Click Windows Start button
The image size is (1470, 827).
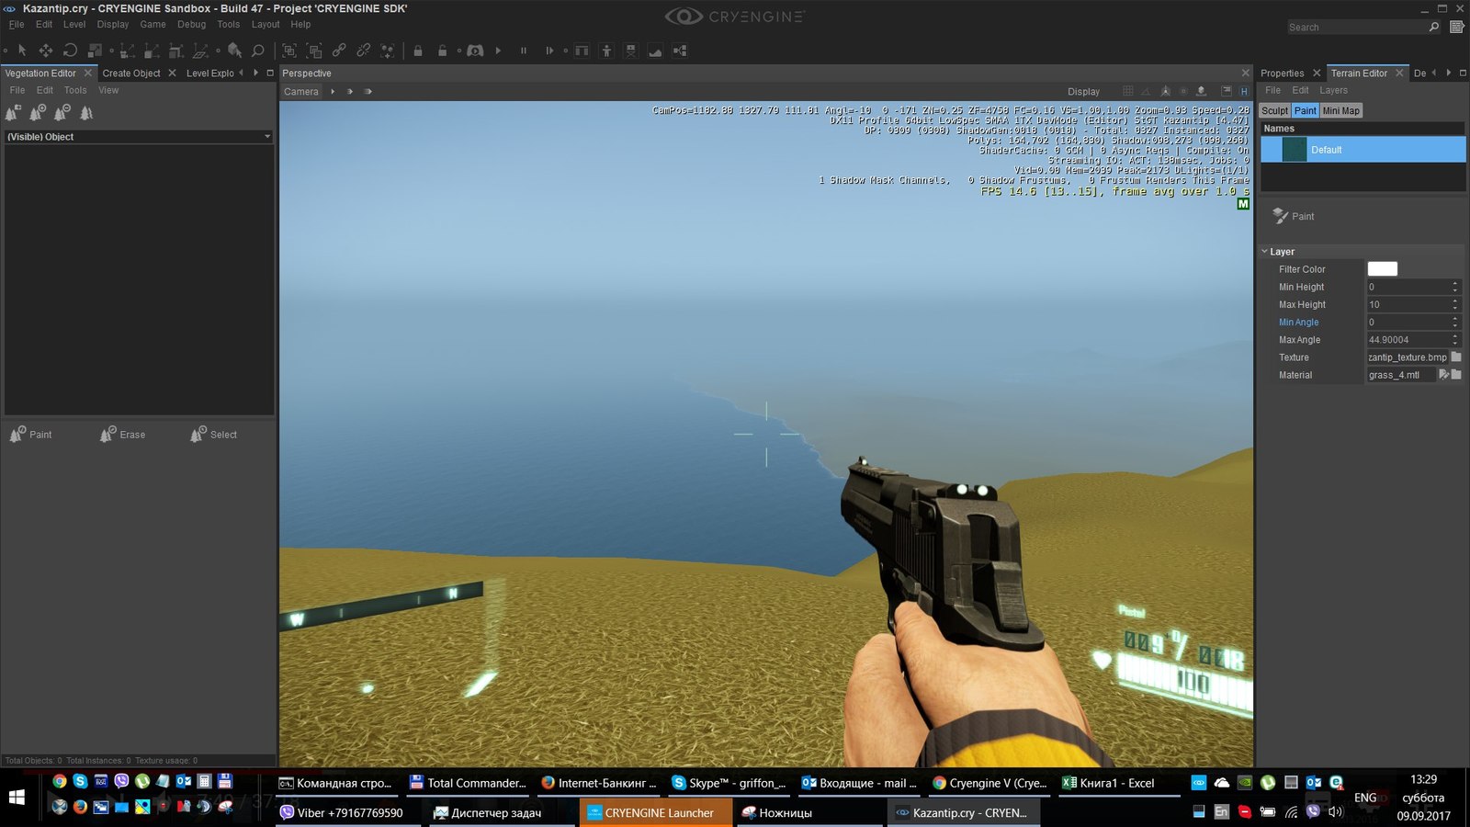click(x=17, y=797)
